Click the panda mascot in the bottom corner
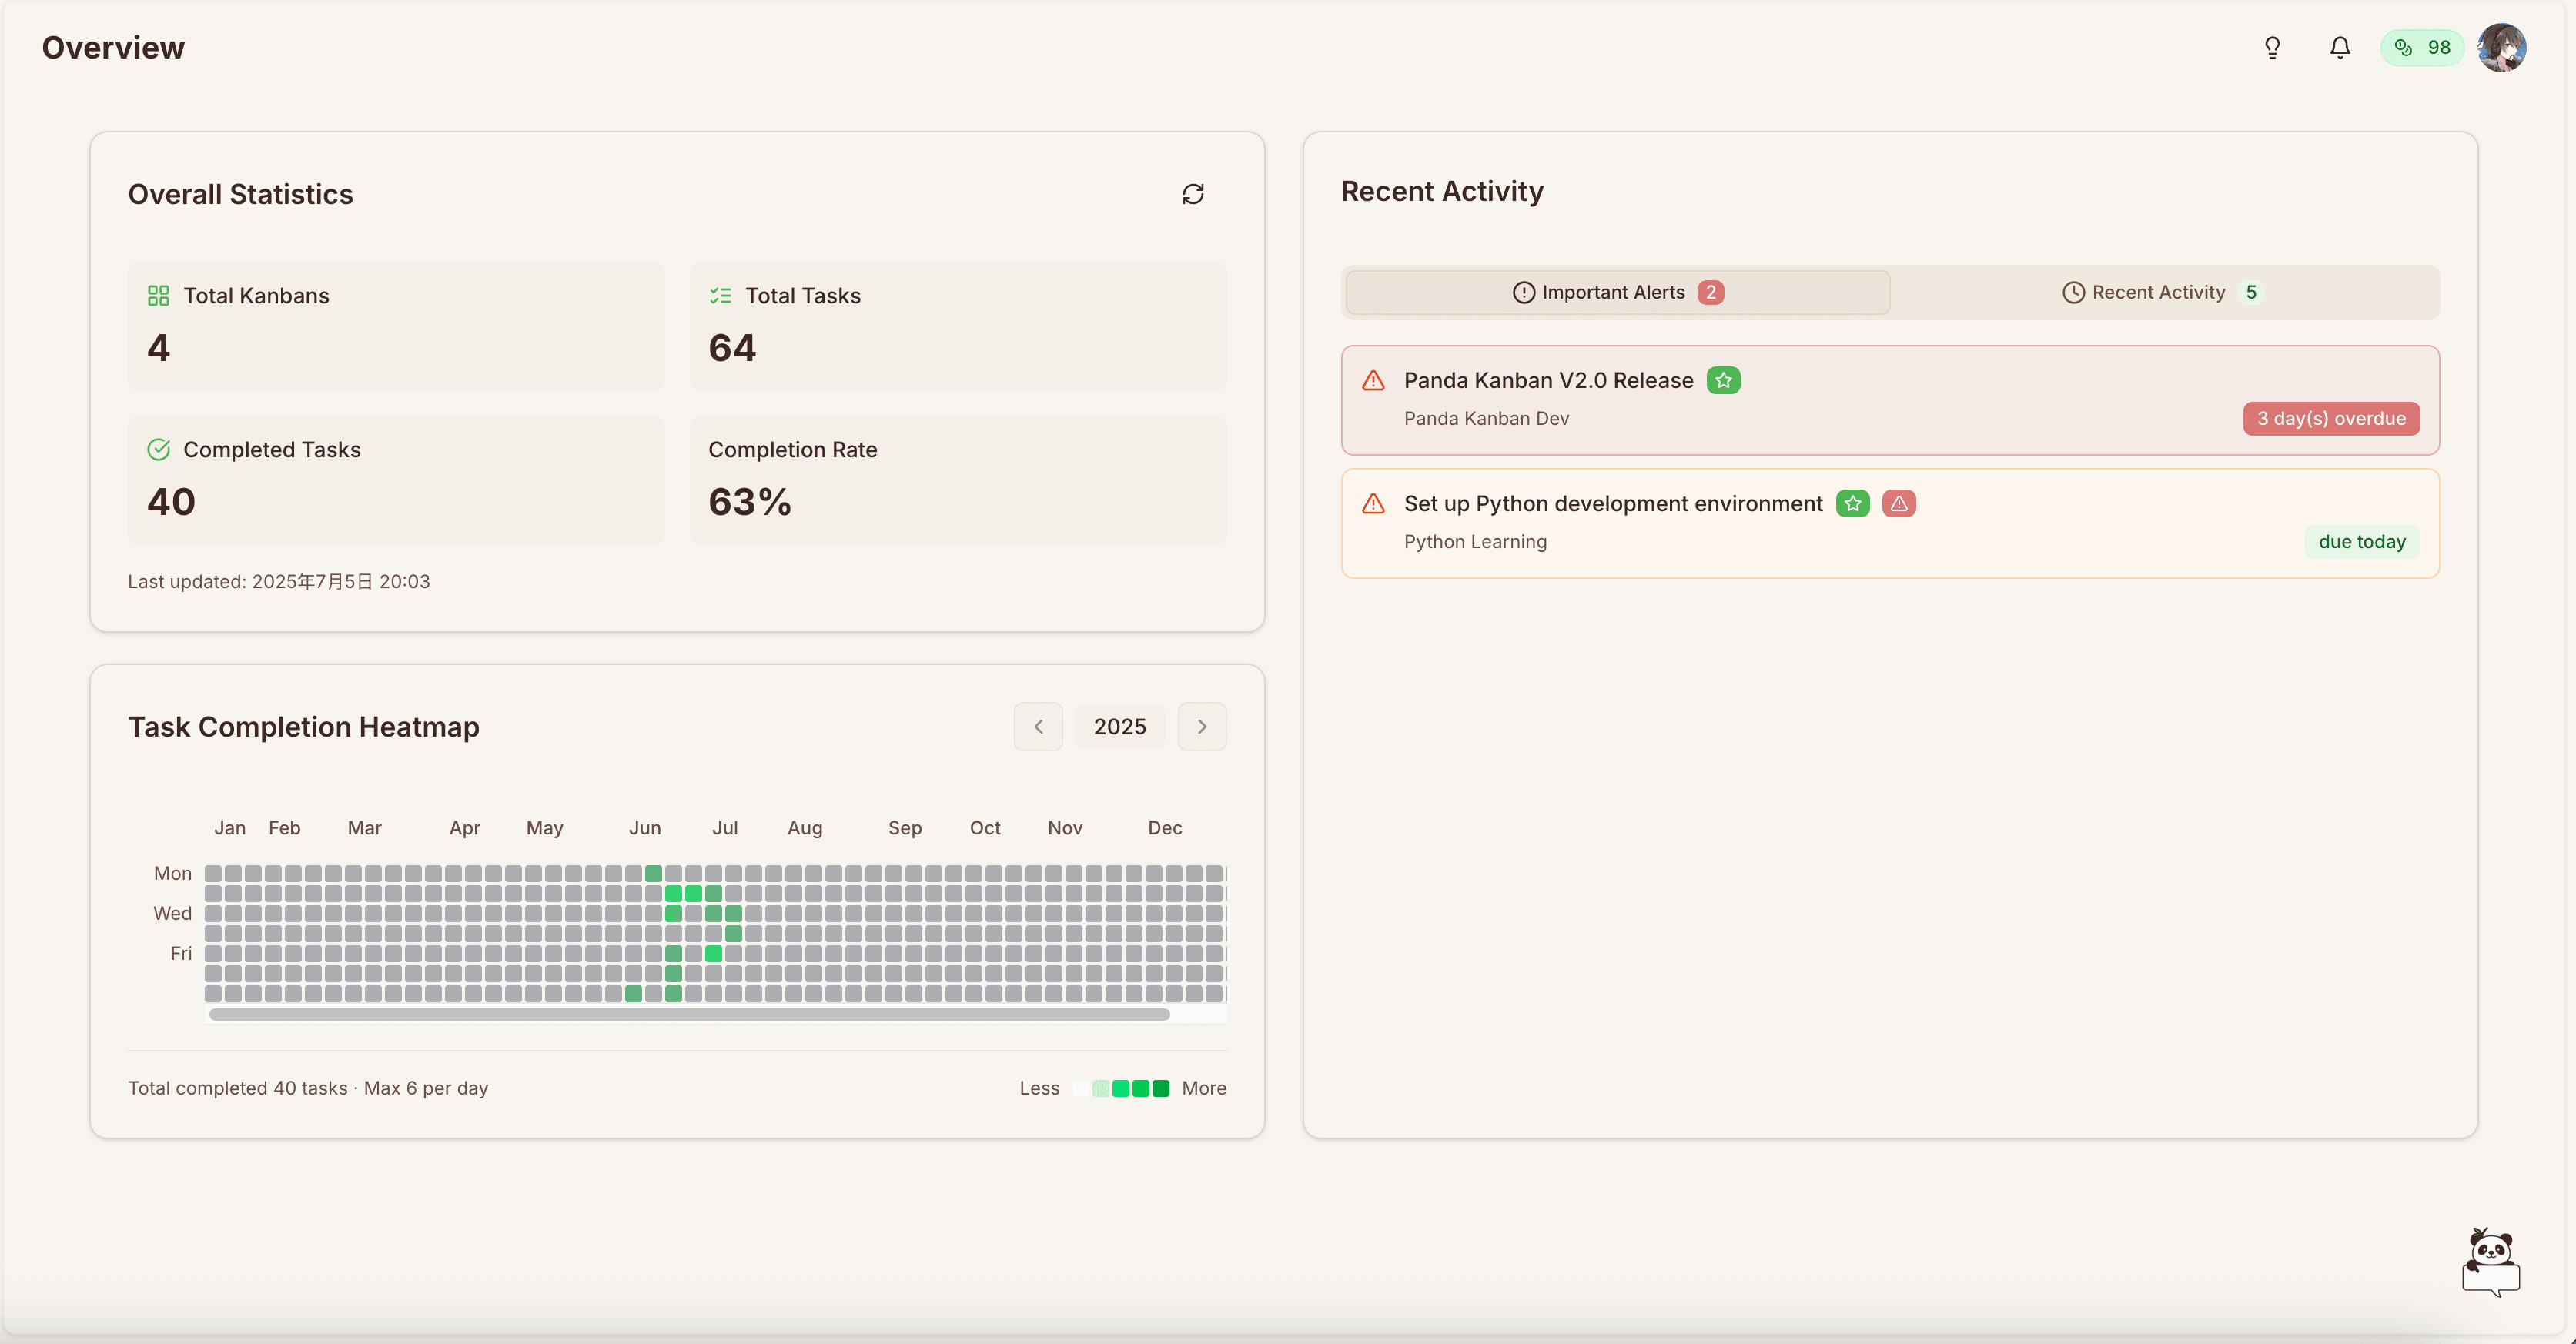The image size is (2576, 1344). (2491, 1260)
